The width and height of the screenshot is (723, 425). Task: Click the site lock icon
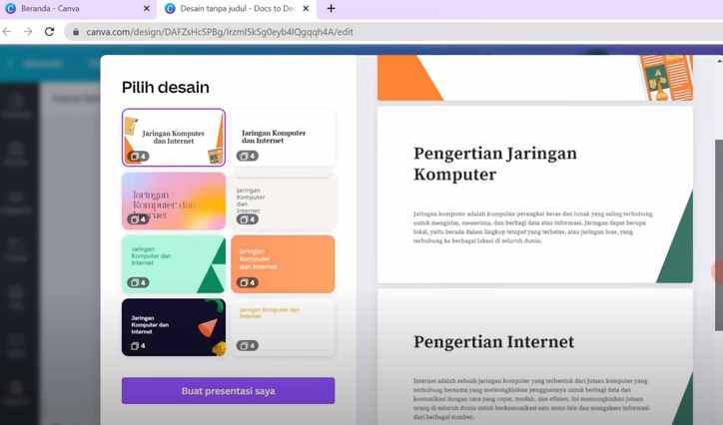[x=76, y=32]
